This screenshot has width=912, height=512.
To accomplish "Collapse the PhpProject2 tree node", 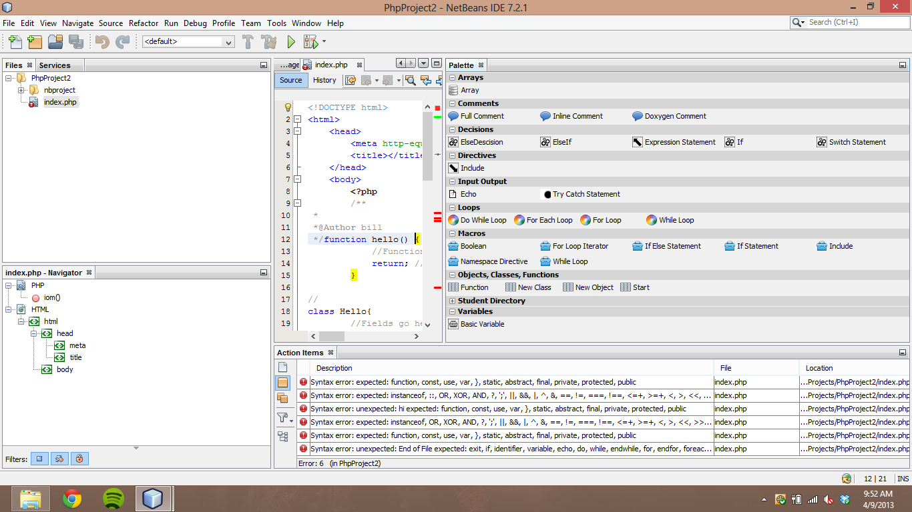I will pos(9,78).
